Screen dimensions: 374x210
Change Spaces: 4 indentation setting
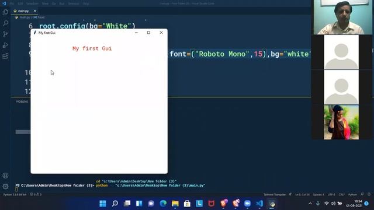click(x=318, y=194)
